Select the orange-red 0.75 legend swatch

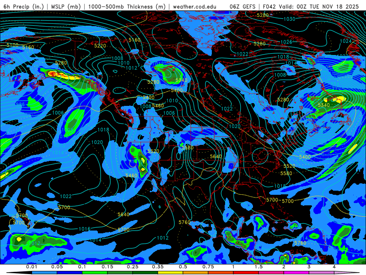(x=221, y=273)
